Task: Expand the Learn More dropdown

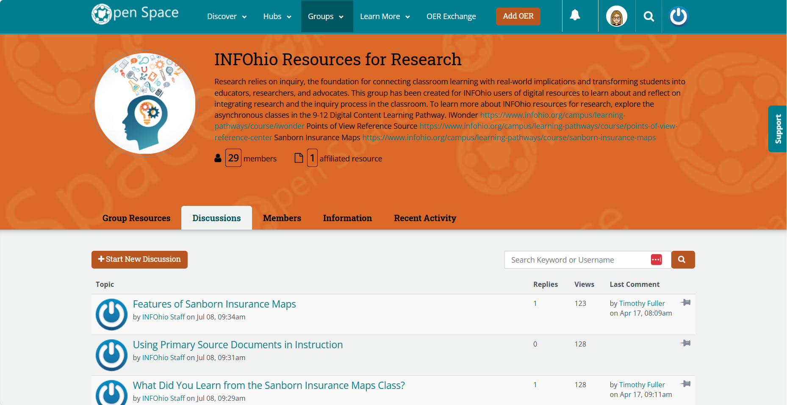Action: point(385,17)
